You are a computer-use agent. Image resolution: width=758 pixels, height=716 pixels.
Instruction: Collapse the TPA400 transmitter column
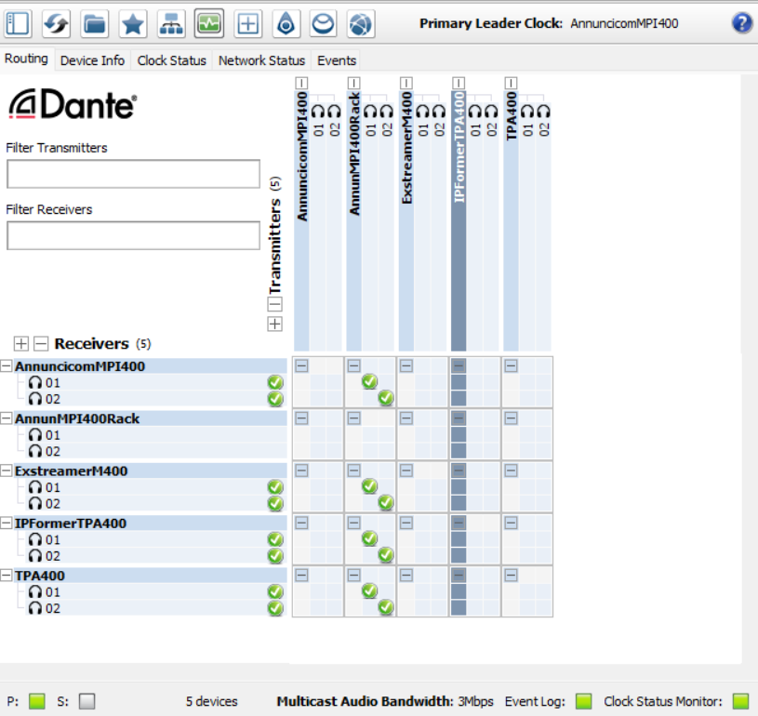coord(511,84)
